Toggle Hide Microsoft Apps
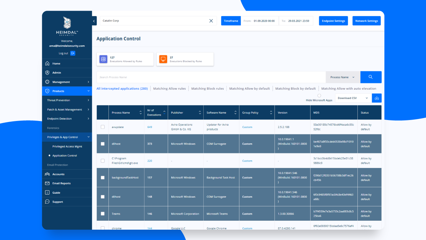This screenshot has height=240, width=426. tap(319, 96)
